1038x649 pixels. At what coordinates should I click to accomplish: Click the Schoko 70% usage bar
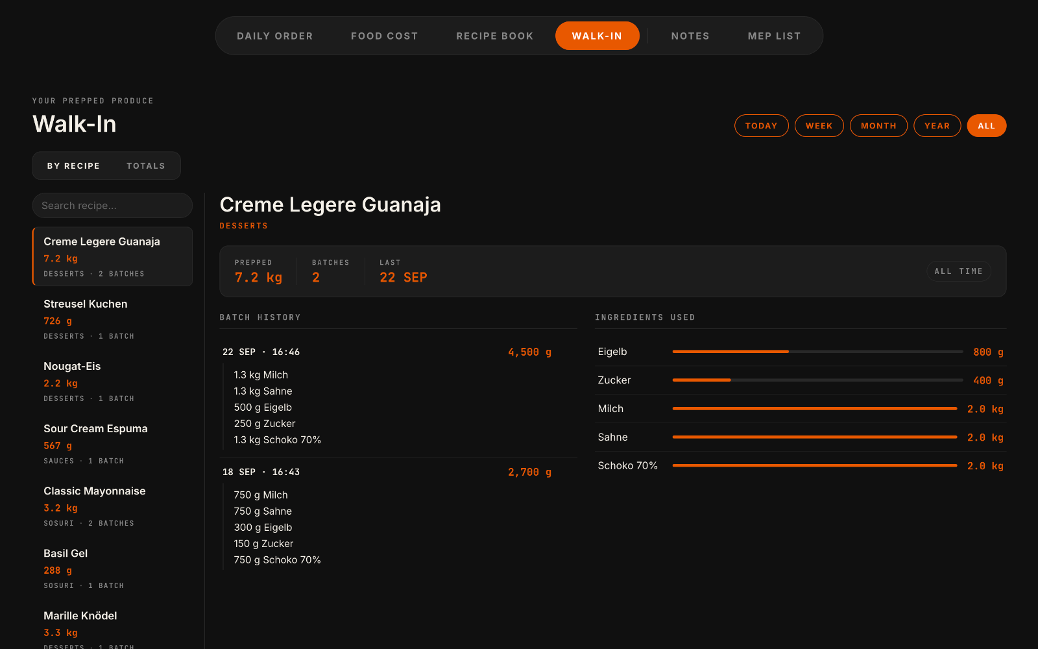815,466
